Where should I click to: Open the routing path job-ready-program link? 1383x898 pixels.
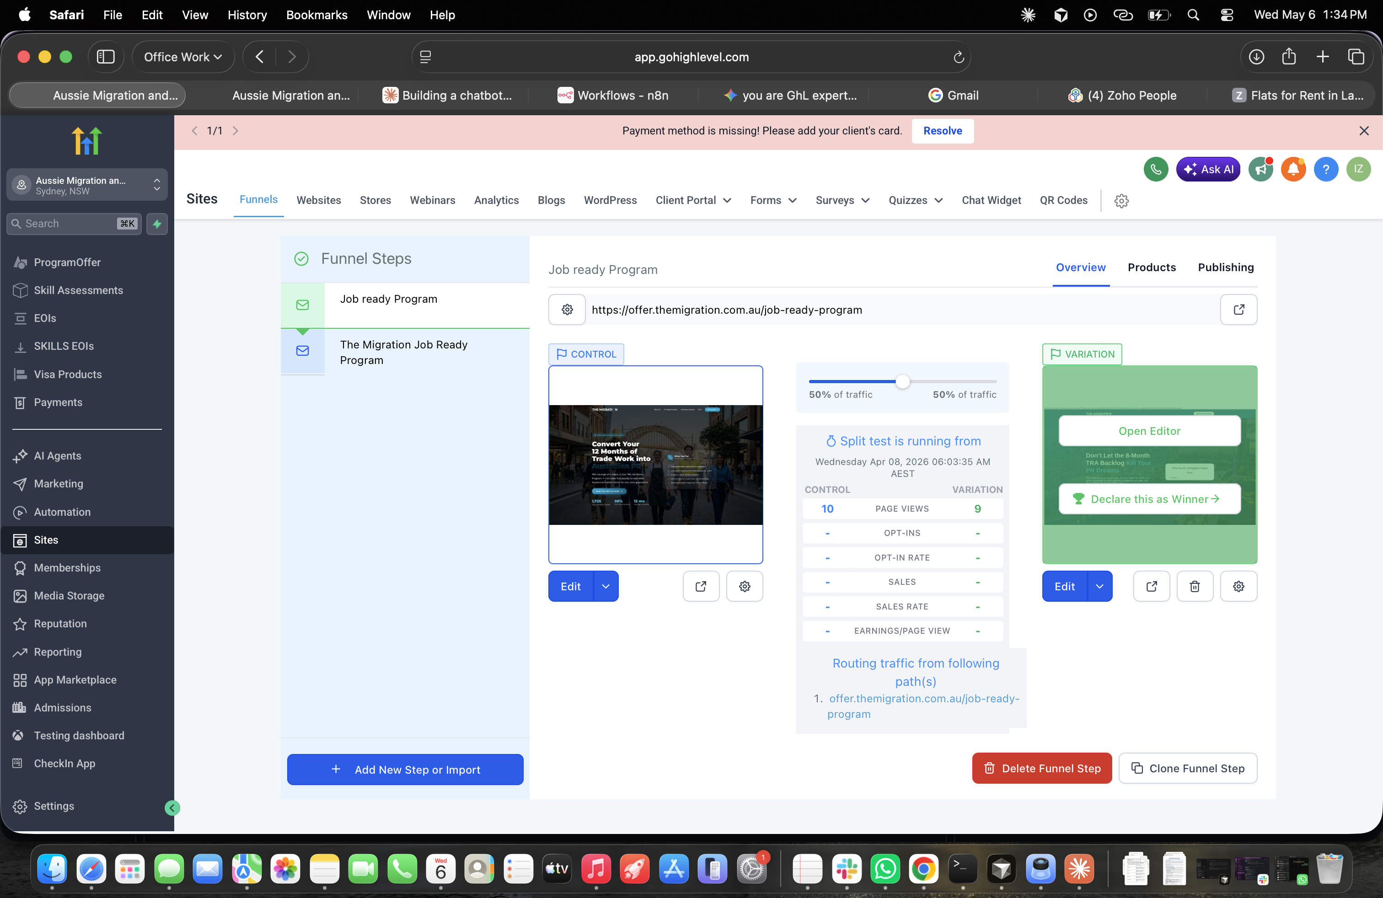tap(923, 706)
